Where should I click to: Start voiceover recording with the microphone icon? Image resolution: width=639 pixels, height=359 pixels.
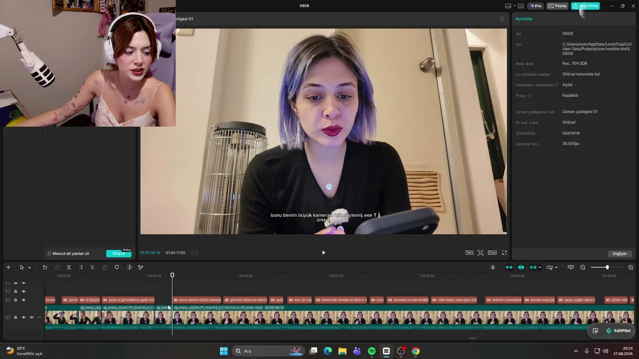pos(493,267)
